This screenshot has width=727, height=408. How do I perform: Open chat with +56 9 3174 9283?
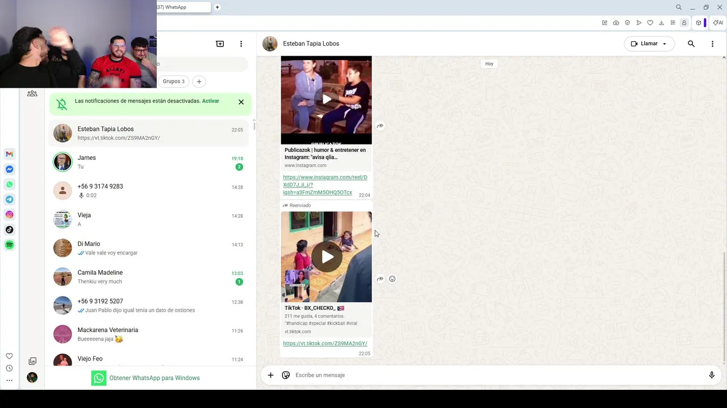[x=149, y=190]
